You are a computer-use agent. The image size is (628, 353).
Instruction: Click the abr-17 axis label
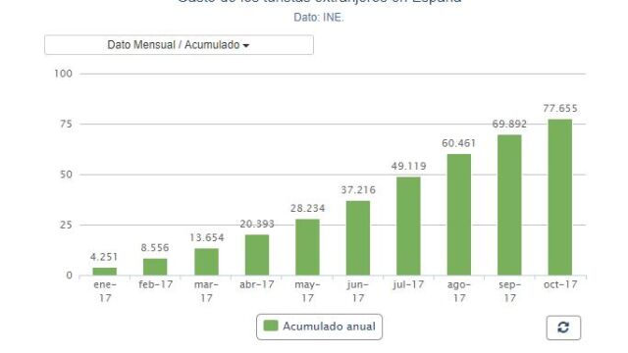pyautogui.click(x=257, y=284)
